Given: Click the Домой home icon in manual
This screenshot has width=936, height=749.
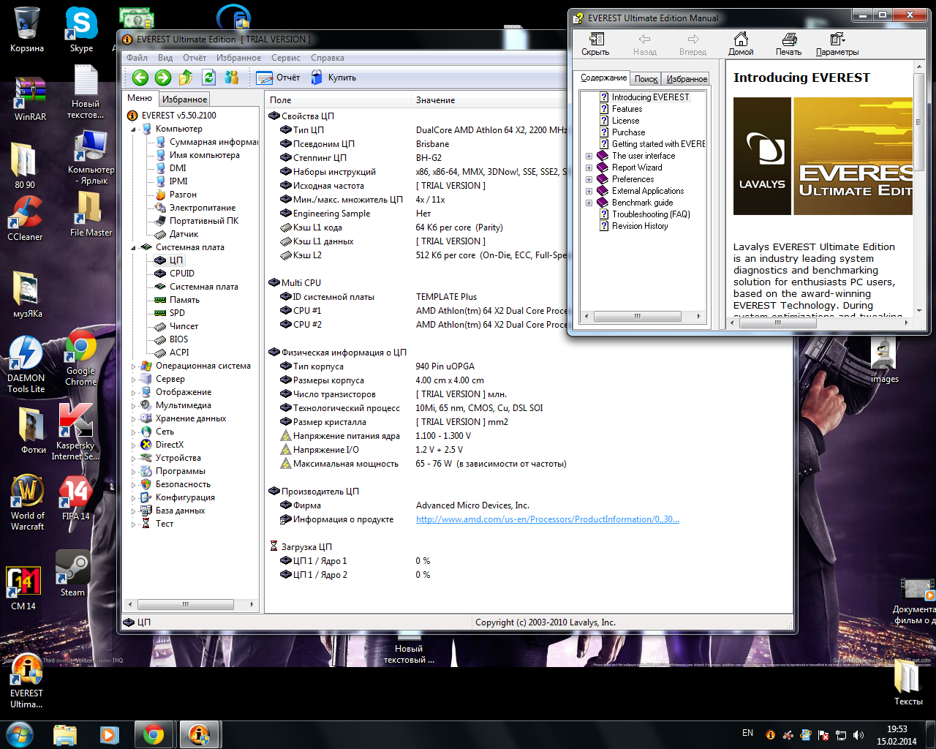Looking at the screenshot, I should tap(741, 44).
